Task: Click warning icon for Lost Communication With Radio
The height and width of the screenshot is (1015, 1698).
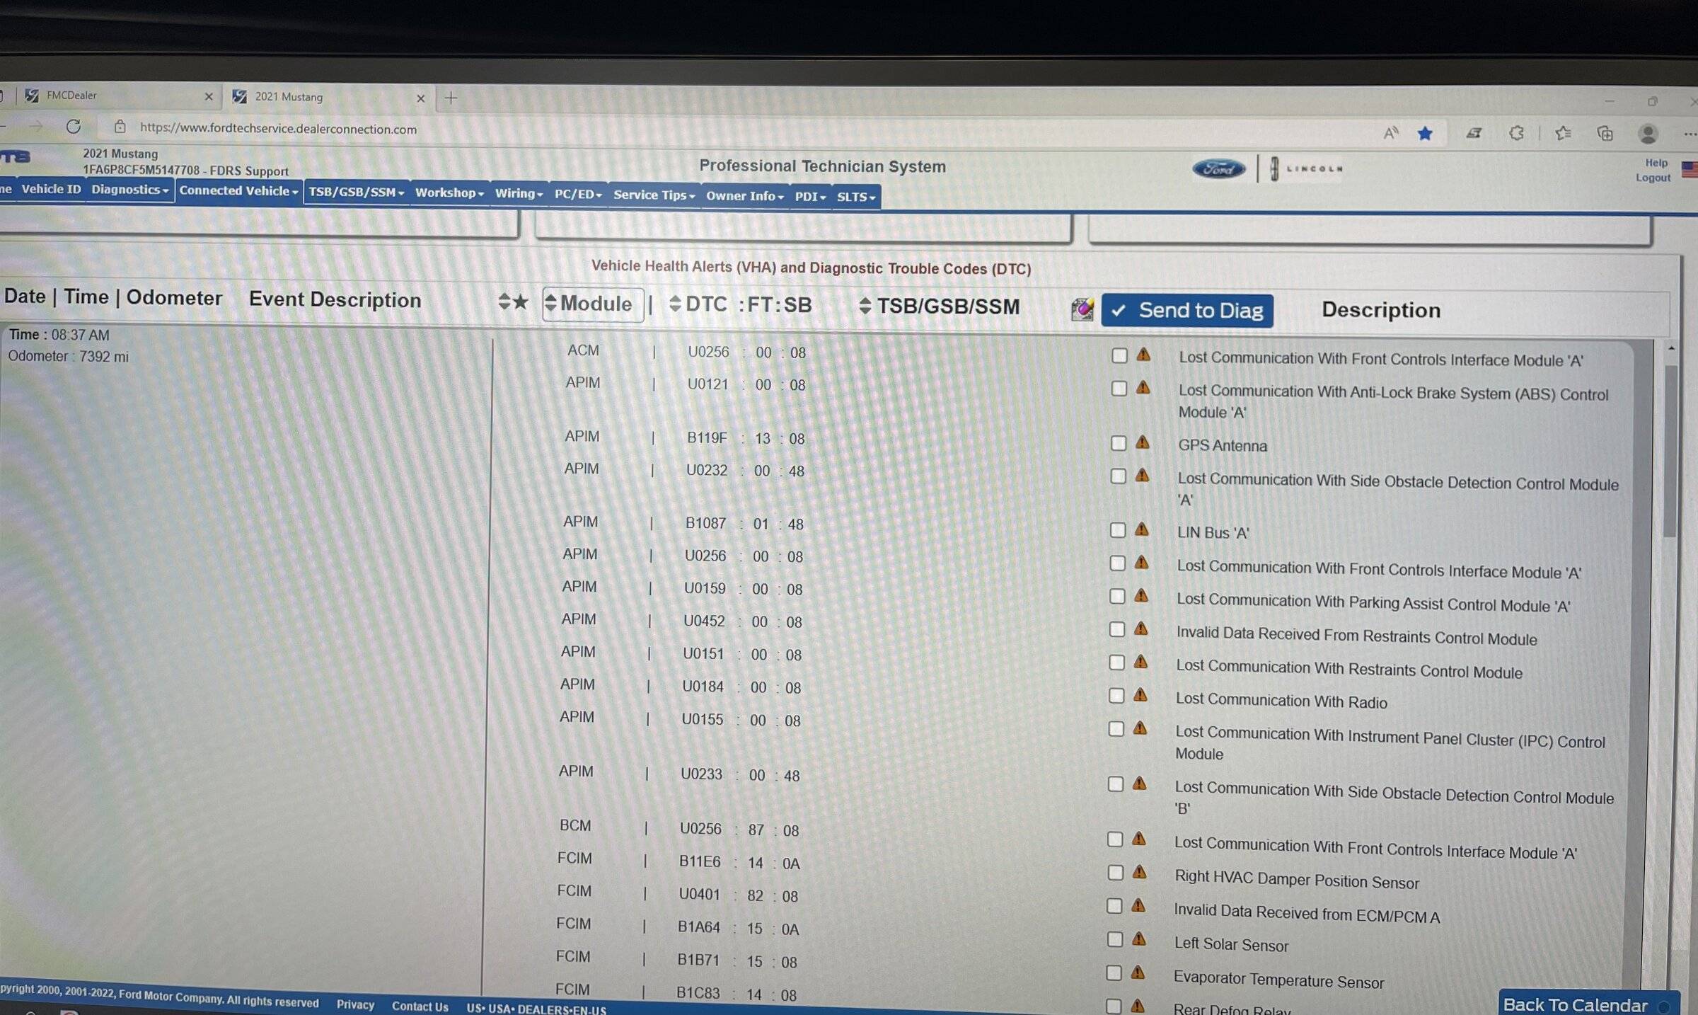Action: pyautogui.click(x=1140, y=695)
